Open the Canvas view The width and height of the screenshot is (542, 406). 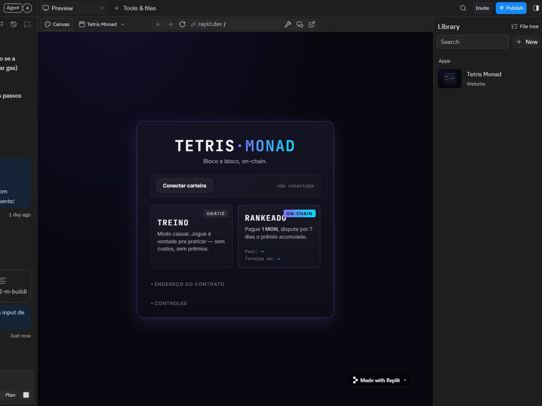click(x=57, y=24)
